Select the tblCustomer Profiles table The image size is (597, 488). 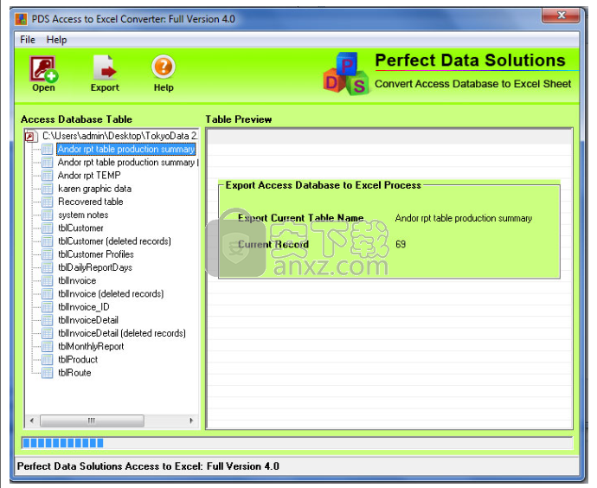95,254
